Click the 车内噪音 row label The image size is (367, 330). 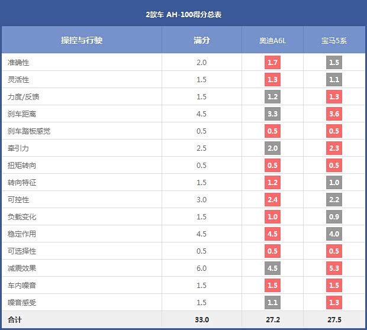[22, 286]
